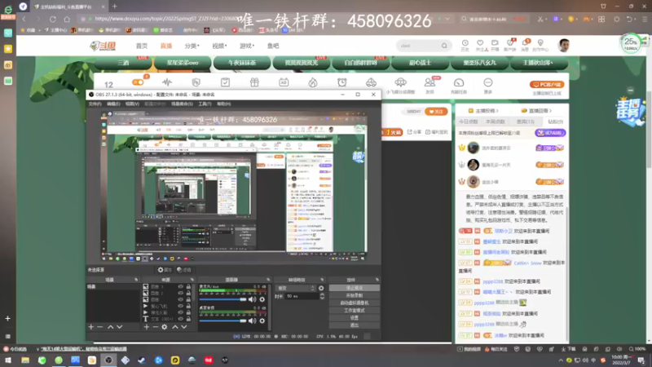Open the alarm clock icon in streamer toolbar

click(341, 82)
